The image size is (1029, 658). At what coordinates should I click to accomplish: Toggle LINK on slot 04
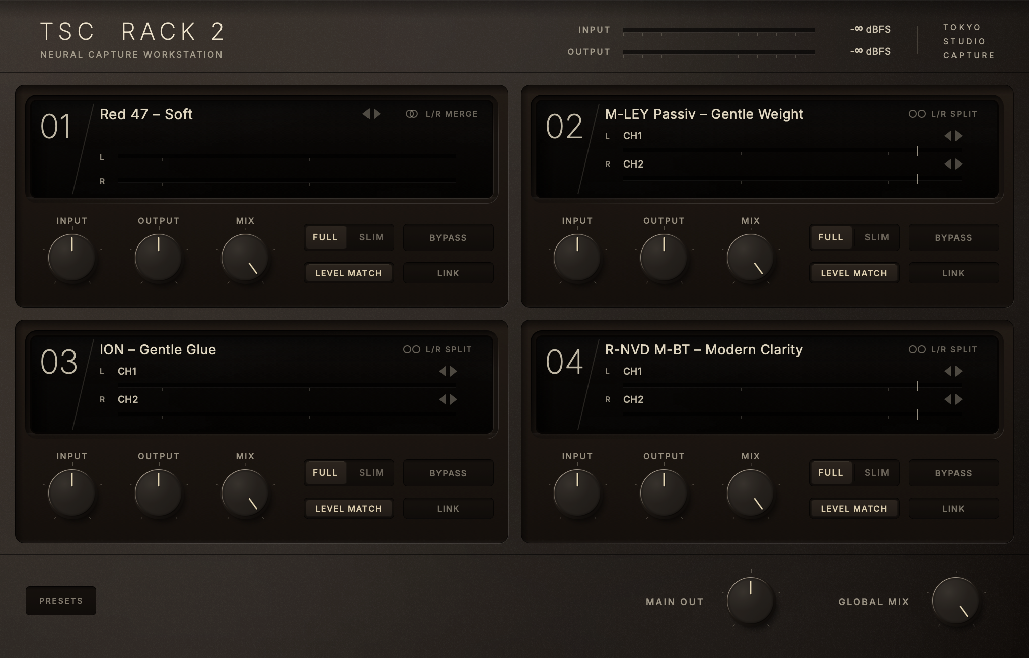pyautogui.click(x=953, y=508)
